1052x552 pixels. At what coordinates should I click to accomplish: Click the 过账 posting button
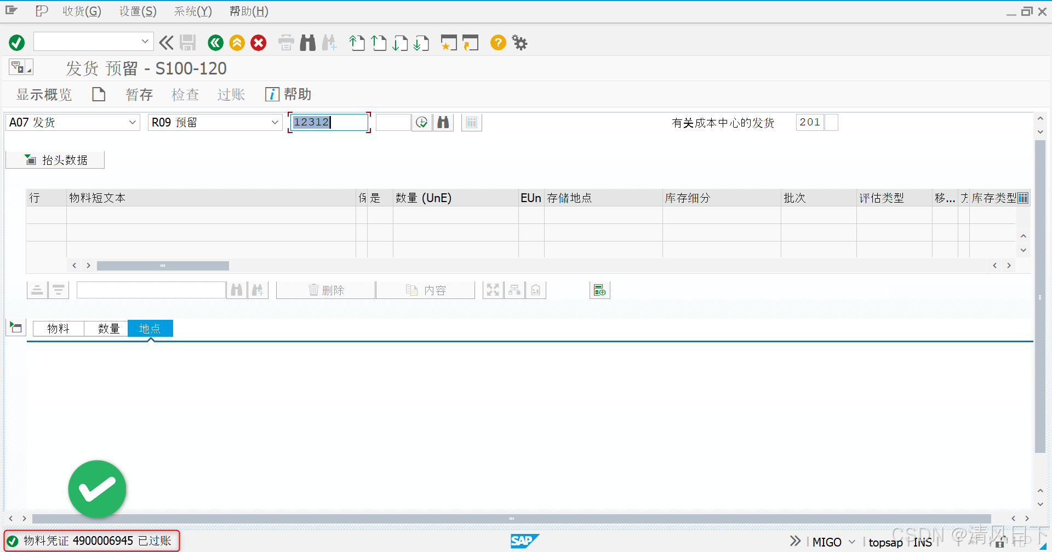click(230, 94)
